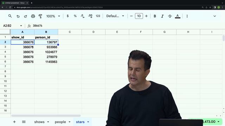Switch to the shows sheet tab
Image resolution: width=225 pixels, height=126 pixels.
click(39, 122)
